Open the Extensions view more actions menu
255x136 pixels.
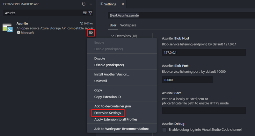pyautogui.click(x=91, y=4)
